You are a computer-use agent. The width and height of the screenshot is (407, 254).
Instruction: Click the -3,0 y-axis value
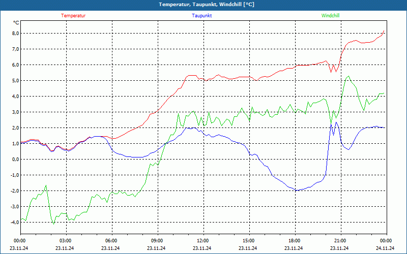click(x=15, y=207)
